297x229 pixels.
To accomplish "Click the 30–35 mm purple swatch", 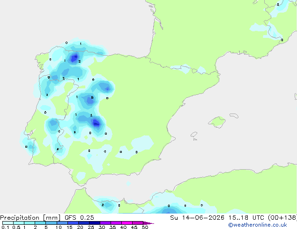I will [105, 223].
